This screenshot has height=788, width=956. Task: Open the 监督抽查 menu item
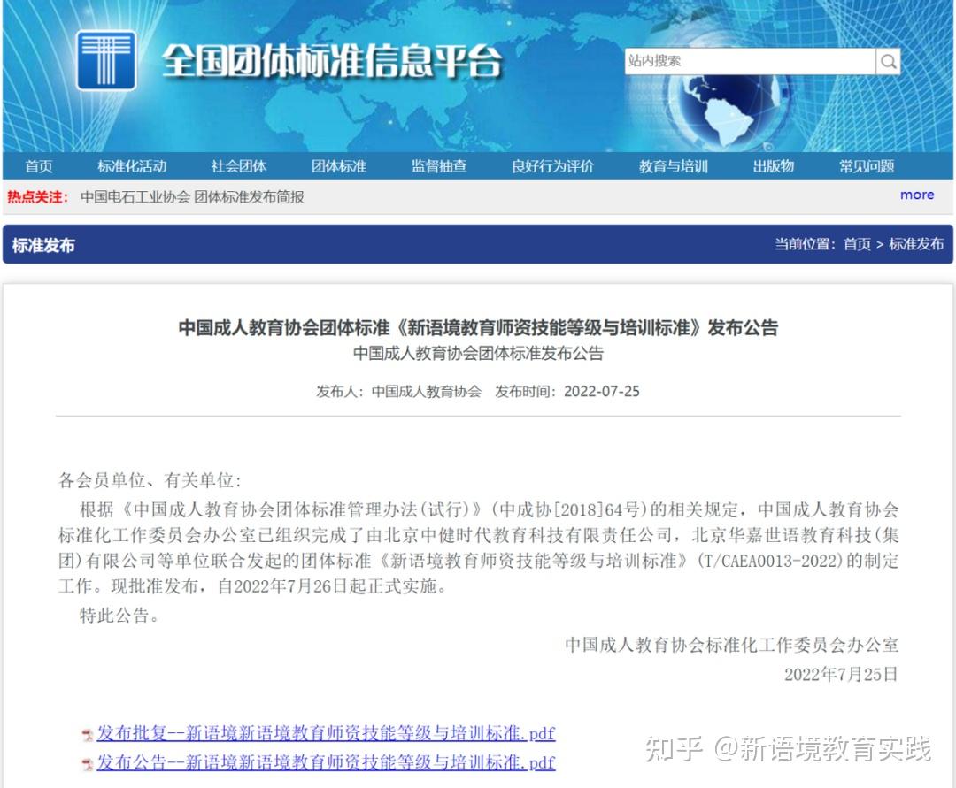[x=439, y=166]
